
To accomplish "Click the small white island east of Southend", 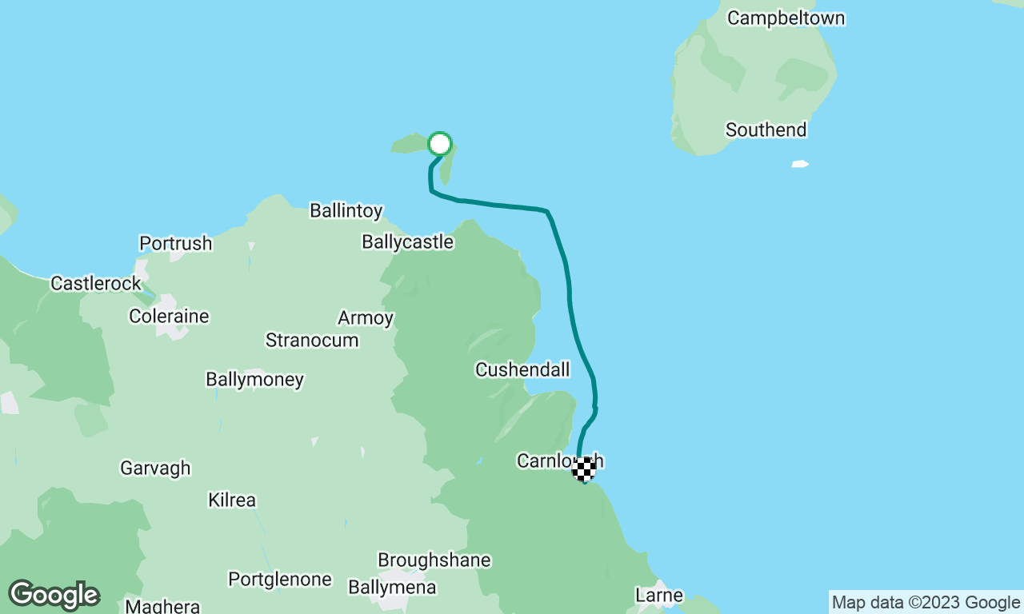I will pos(800,164).
